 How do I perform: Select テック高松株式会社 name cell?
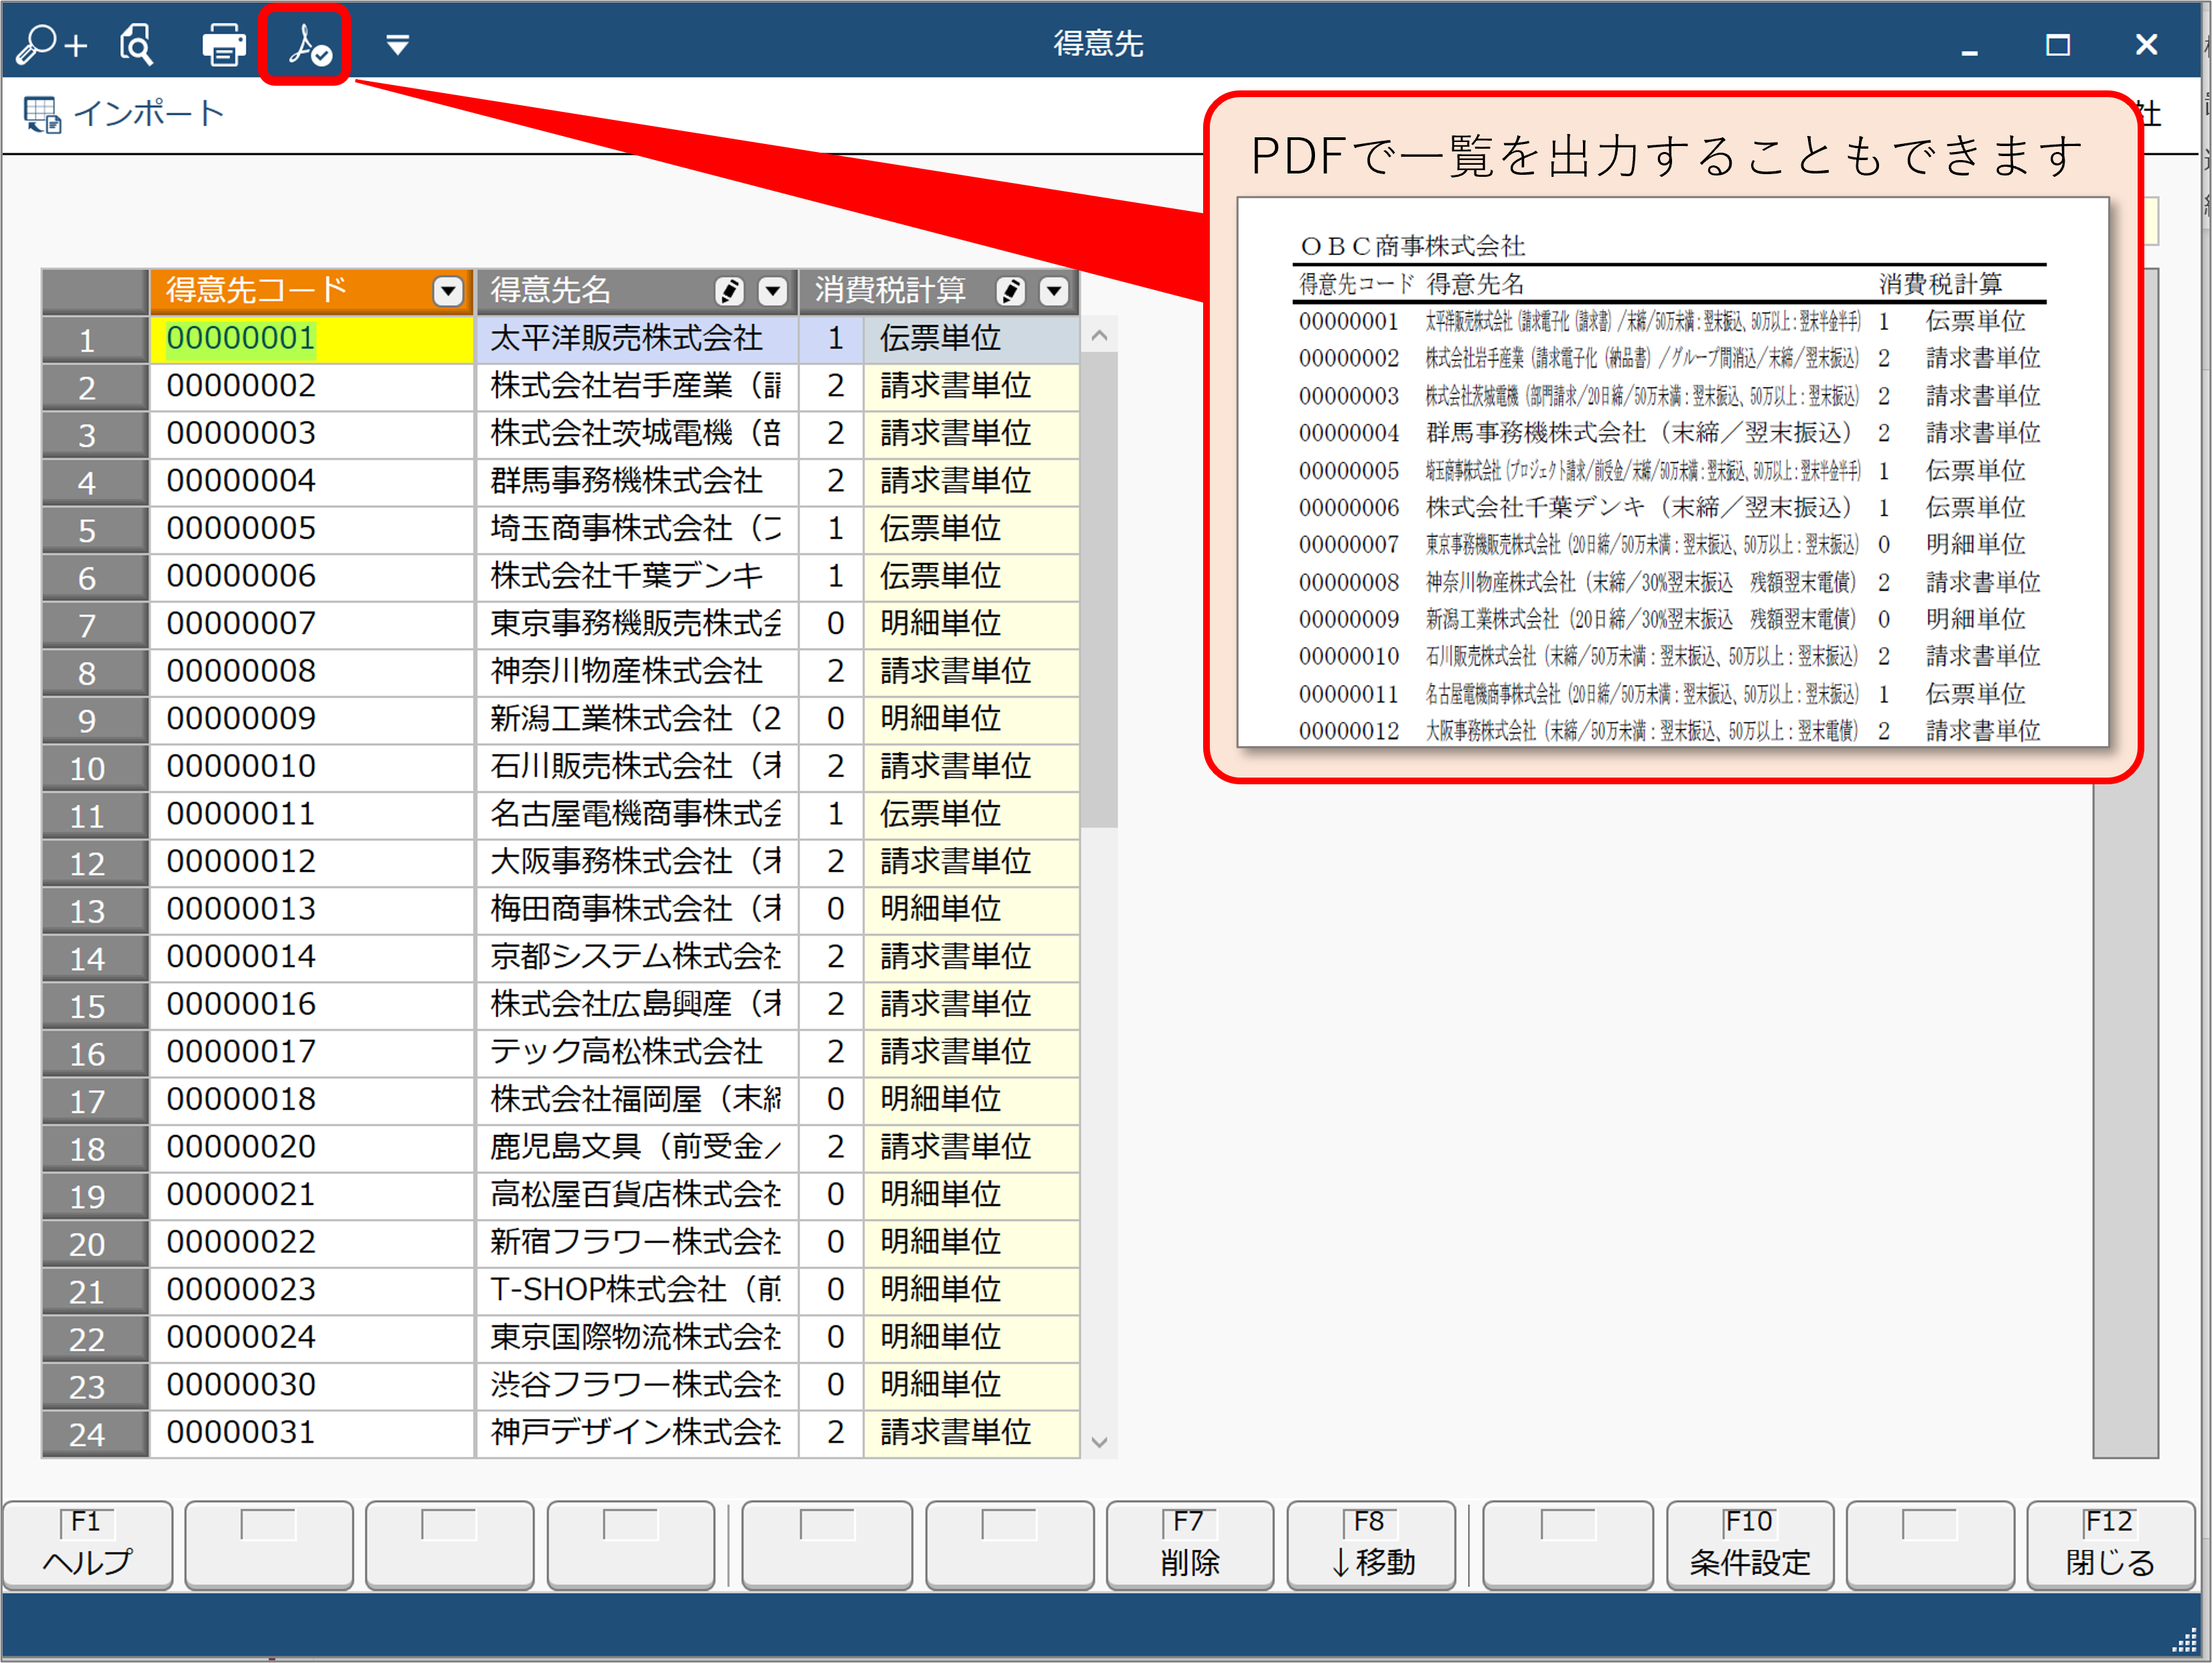[x=636, y=1053]
